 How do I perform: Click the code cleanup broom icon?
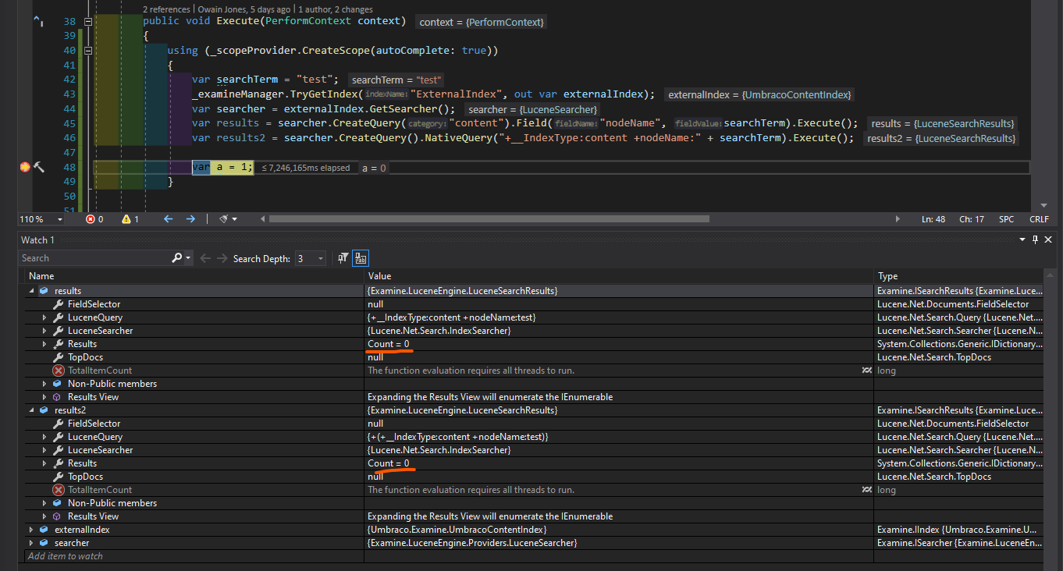click(x=223, y=219)
